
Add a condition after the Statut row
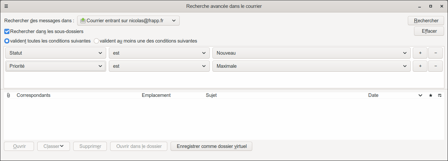tap(420, 53)
